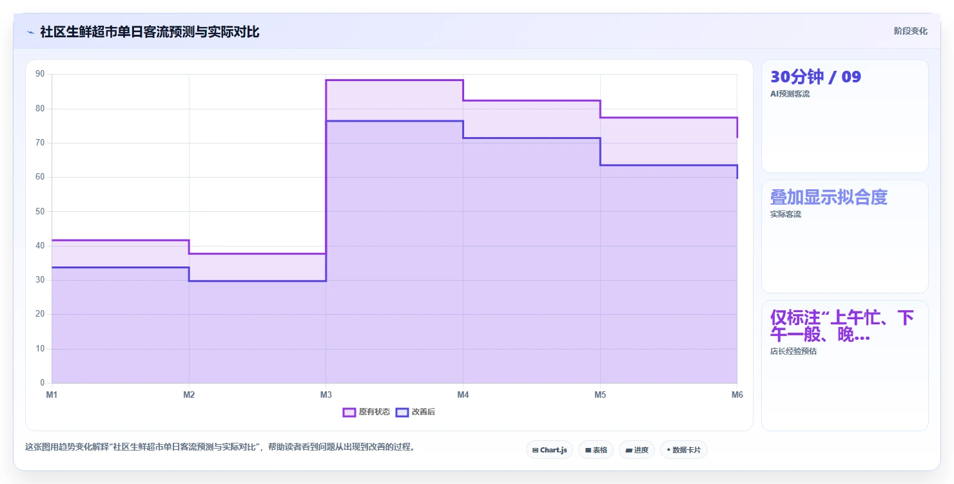Open the 叠加显示拟合度 实际客流 card
954x484 pixels.
844,236
